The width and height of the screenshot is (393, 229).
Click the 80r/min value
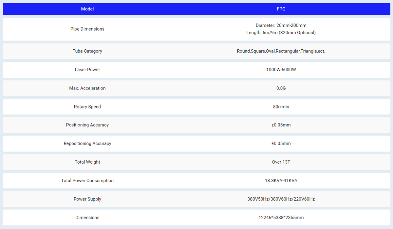coord(281,107)
